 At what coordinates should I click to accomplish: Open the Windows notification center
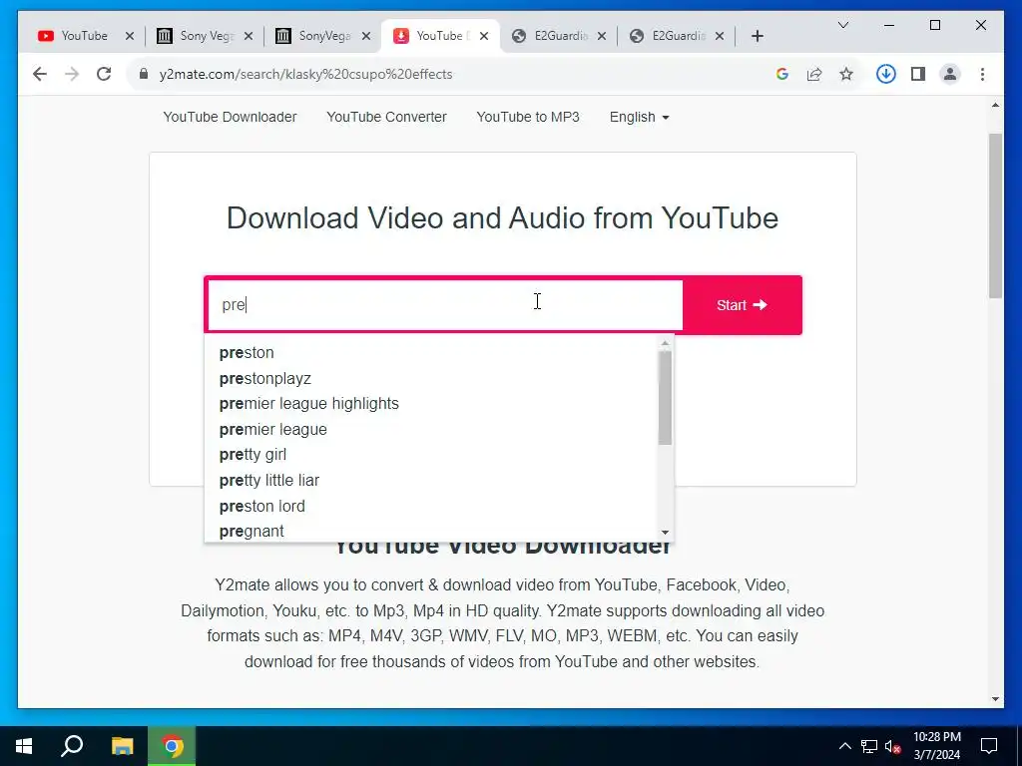(x=989, y=746)
